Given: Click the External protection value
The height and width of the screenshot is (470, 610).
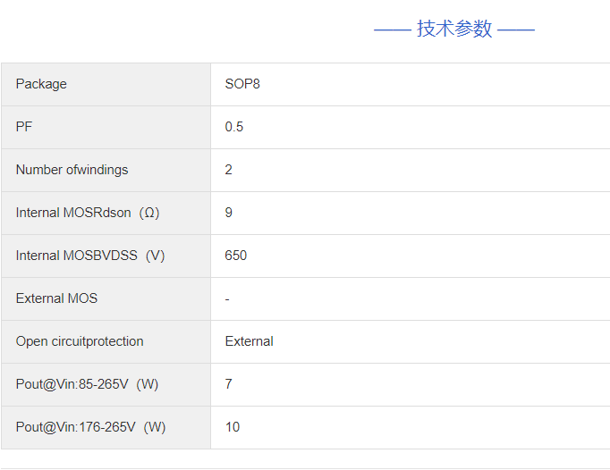Looking at the screenshot, I should coord(250,341).
